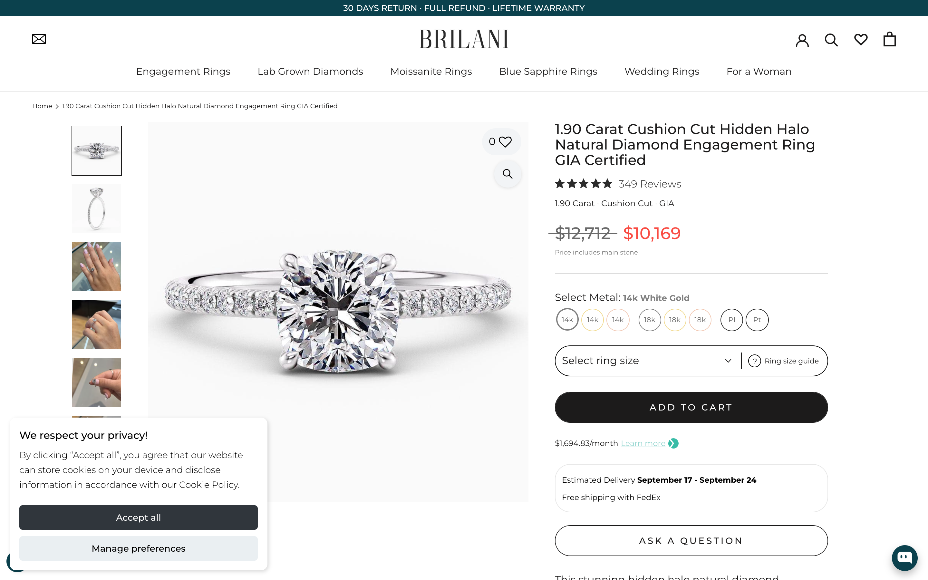Add the ring to cart
Image resolution: width=928 pixels, height=580 pixels.
tap(691, 407)
